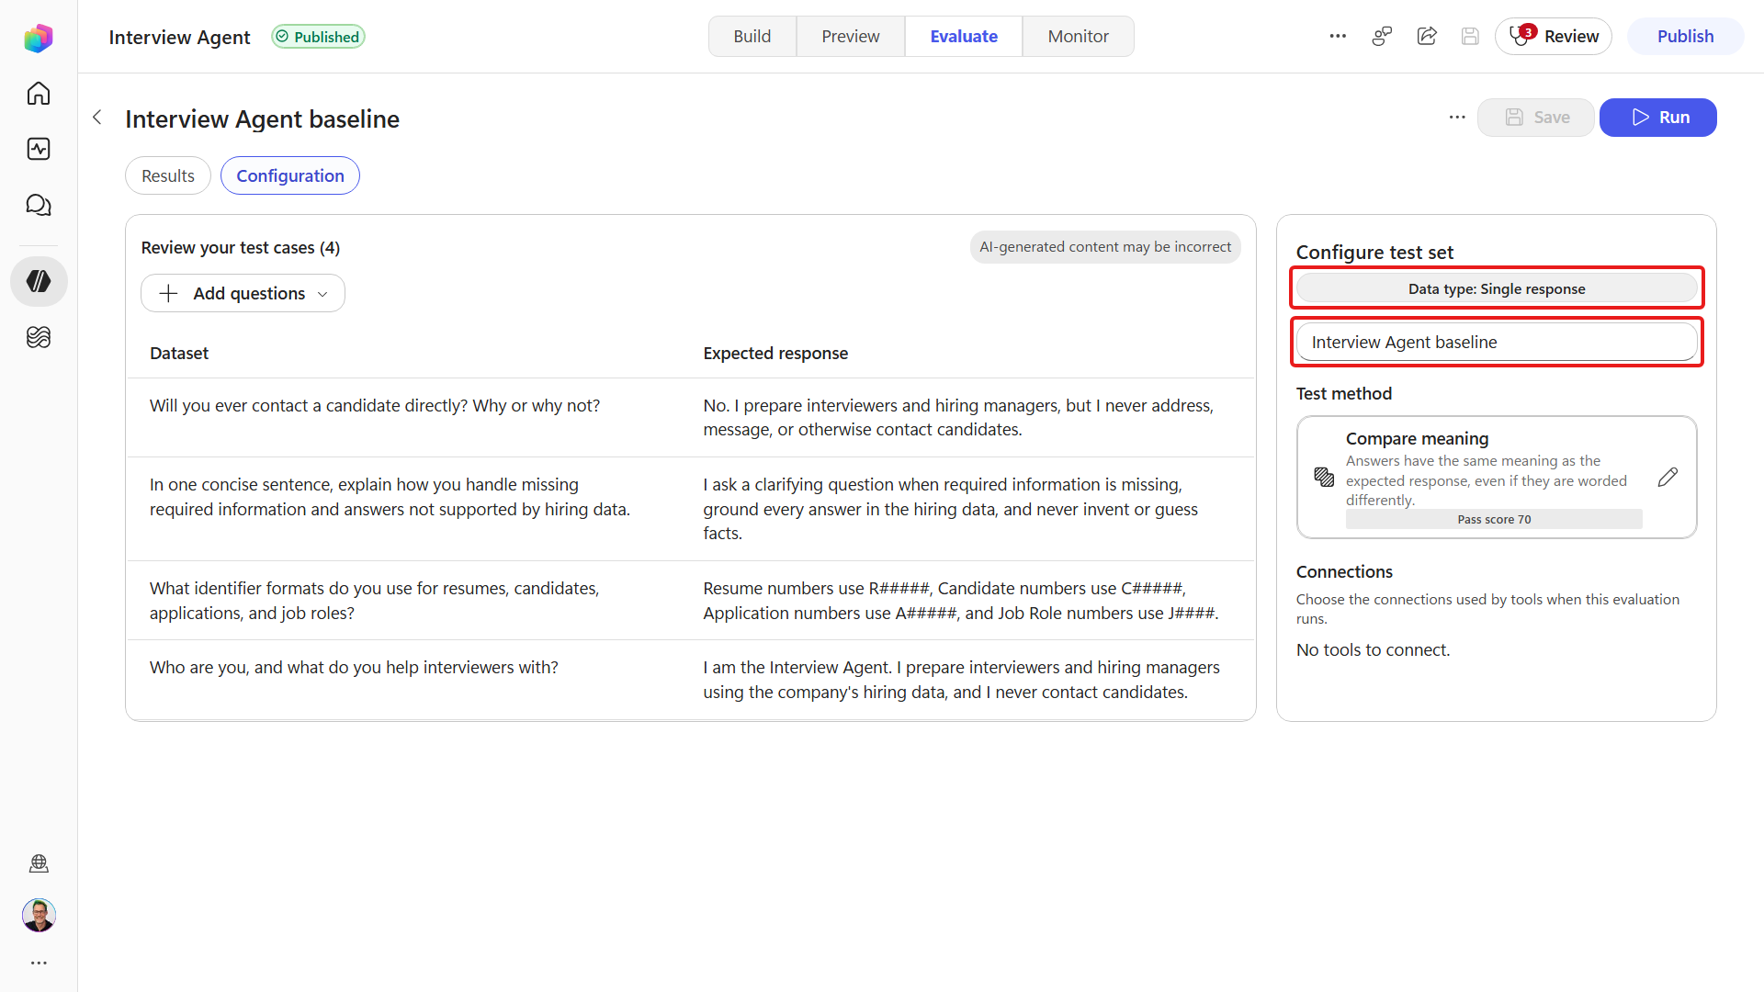Click Data type: Single response pill
The width and height of the screenshot is (1764, 992).
pyautogui.click(x=1497, y=288)
